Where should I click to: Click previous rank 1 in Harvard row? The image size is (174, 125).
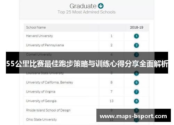point(111,36)
